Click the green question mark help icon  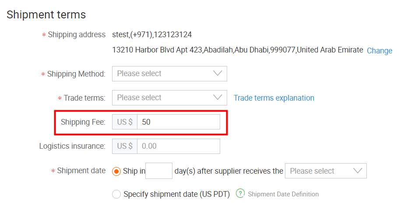(x=240, y=193)
